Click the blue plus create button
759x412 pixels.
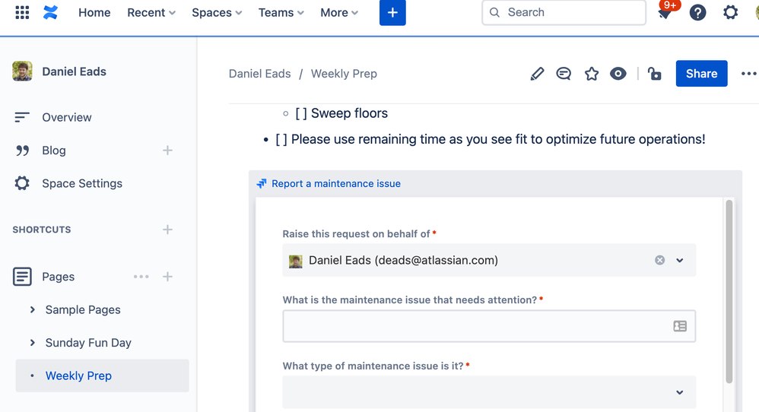click(392, 13)
